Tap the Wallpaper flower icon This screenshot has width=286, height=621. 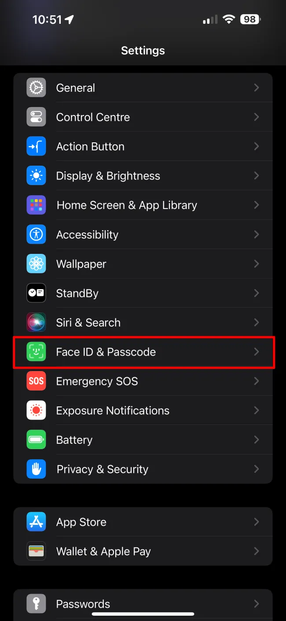tap(36, 264)
